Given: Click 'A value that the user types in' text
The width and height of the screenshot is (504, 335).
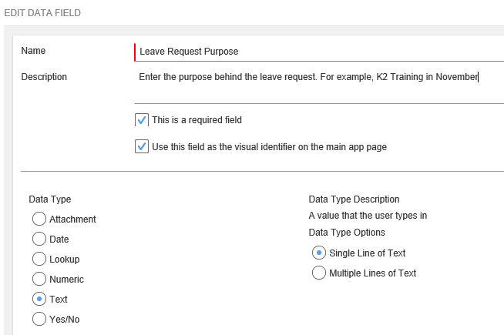Looking at the screenshot, I should (x=368, y=216).
